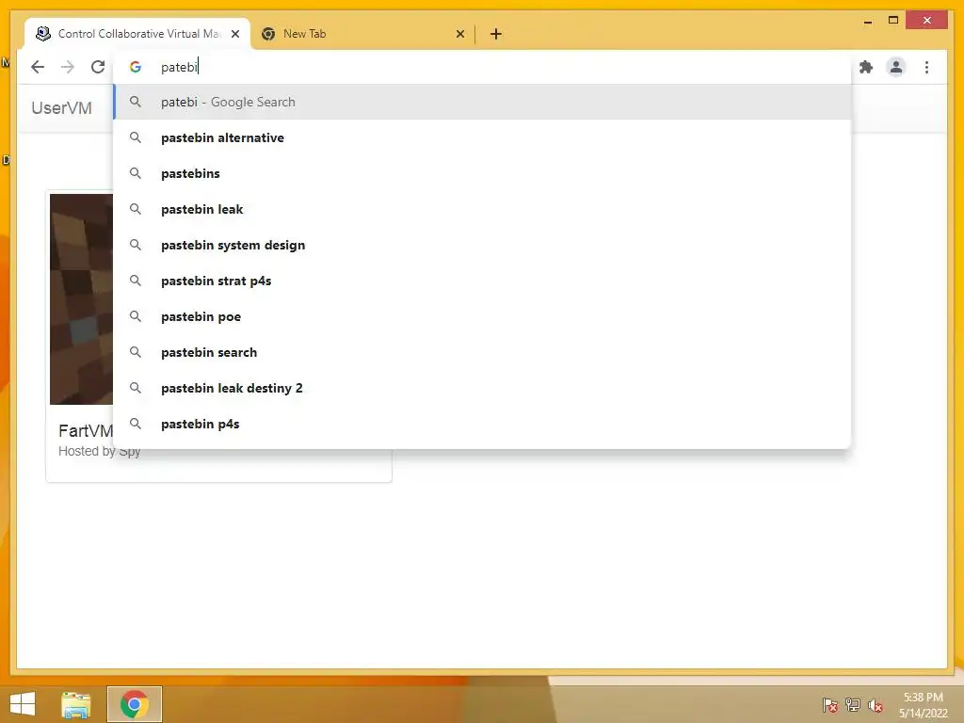The width and height of the screenshot is (964, 723).
Task: Choose 'patebi - Google Search' suggestion
Action: click(483, 102)
